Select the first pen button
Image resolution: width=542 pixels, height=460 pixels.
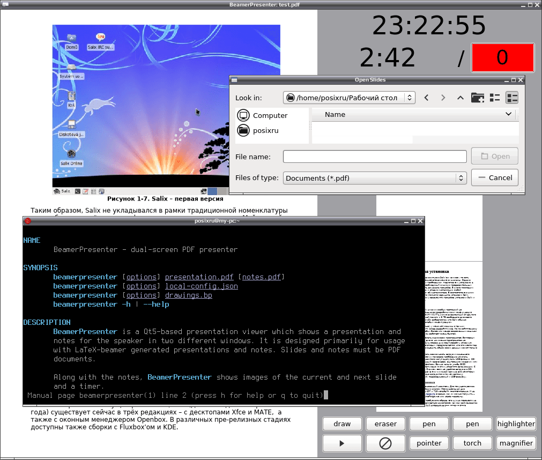click(x=429, y=424)
